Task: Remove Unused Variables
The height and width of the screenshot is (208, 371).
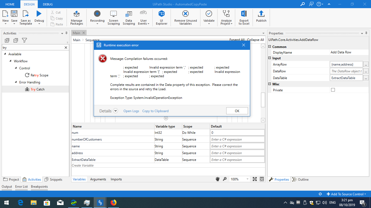Action: click(x=185, y=18)
